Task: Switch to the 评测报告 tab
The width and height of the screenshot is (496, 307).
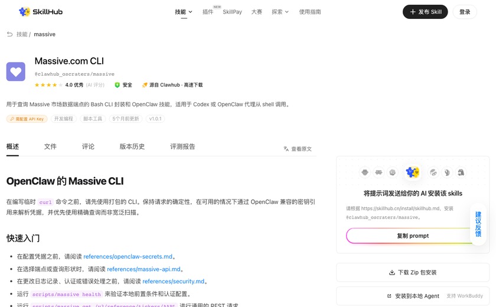Action: [x=182, y=146]
